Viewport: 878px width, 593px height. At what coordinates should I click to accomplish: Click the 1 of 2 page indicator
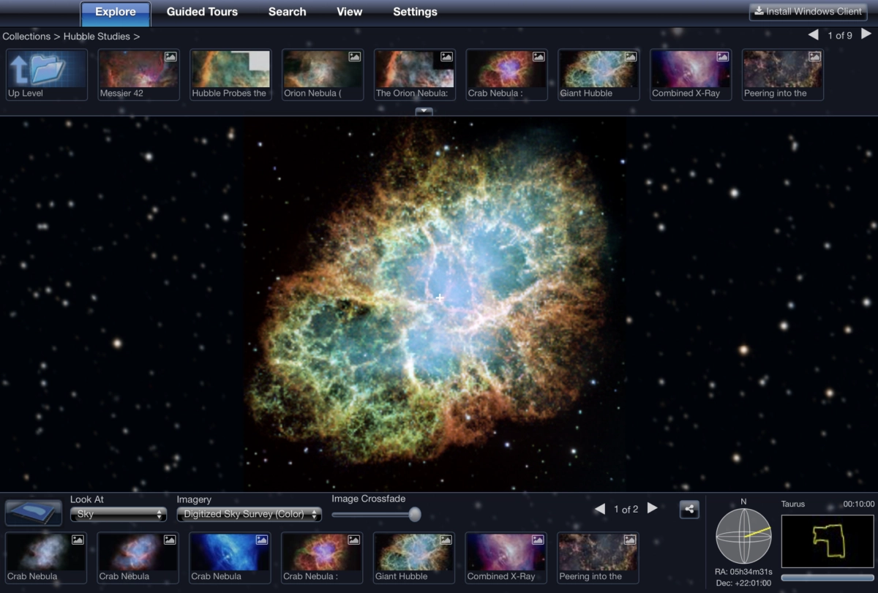click(626, 509)
